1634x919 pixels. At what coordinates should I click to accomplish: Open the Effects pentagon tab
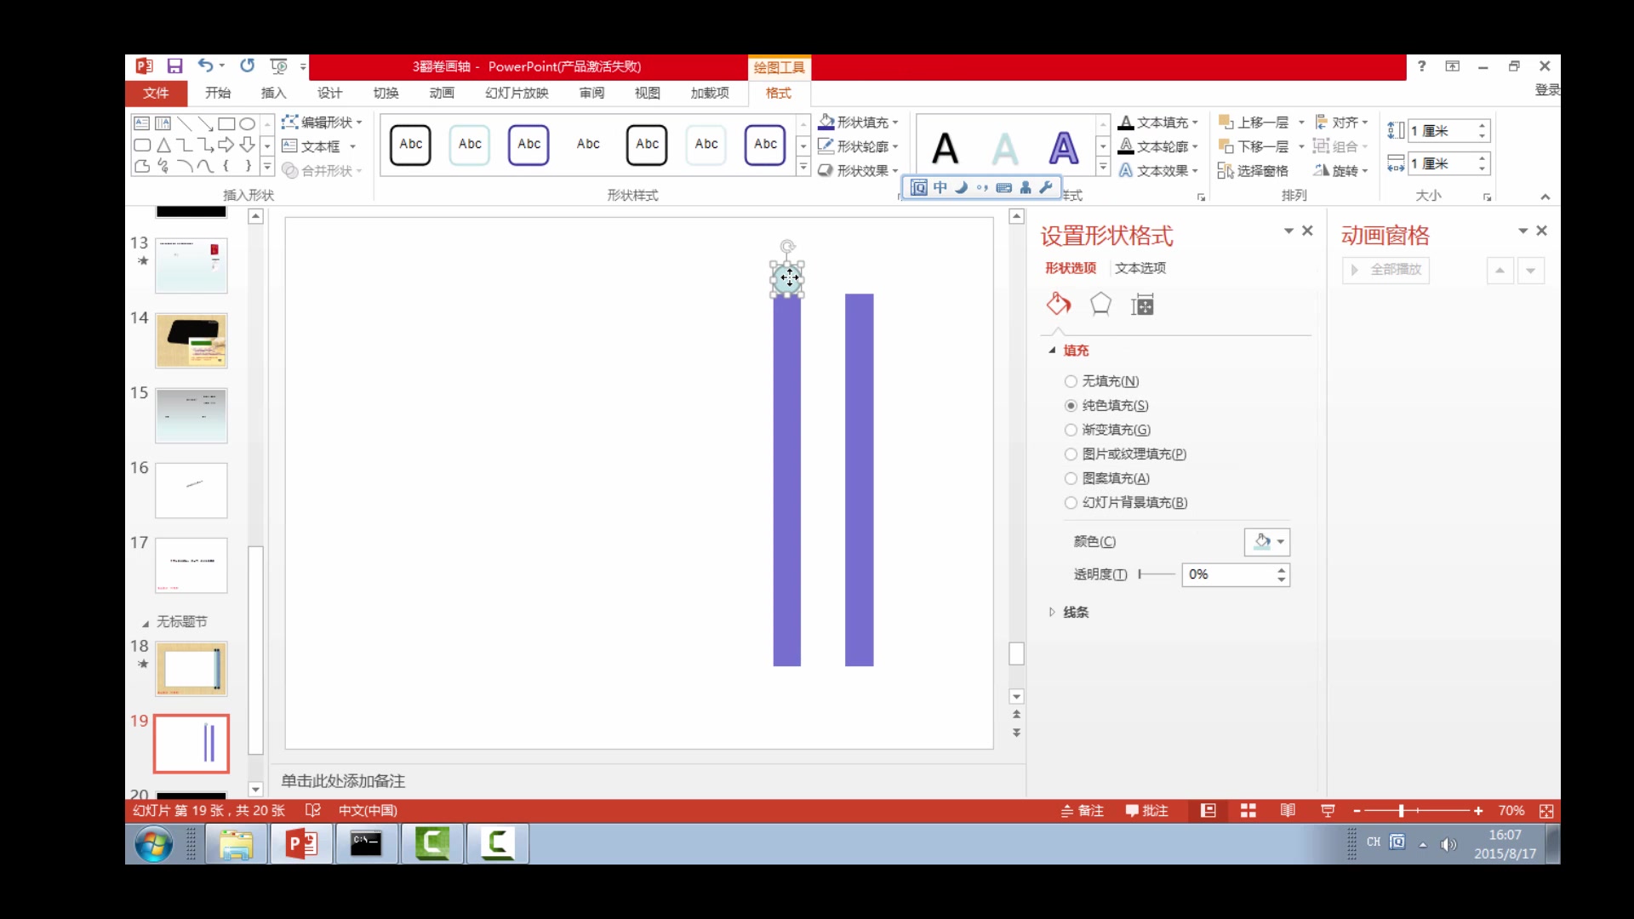1100,304
